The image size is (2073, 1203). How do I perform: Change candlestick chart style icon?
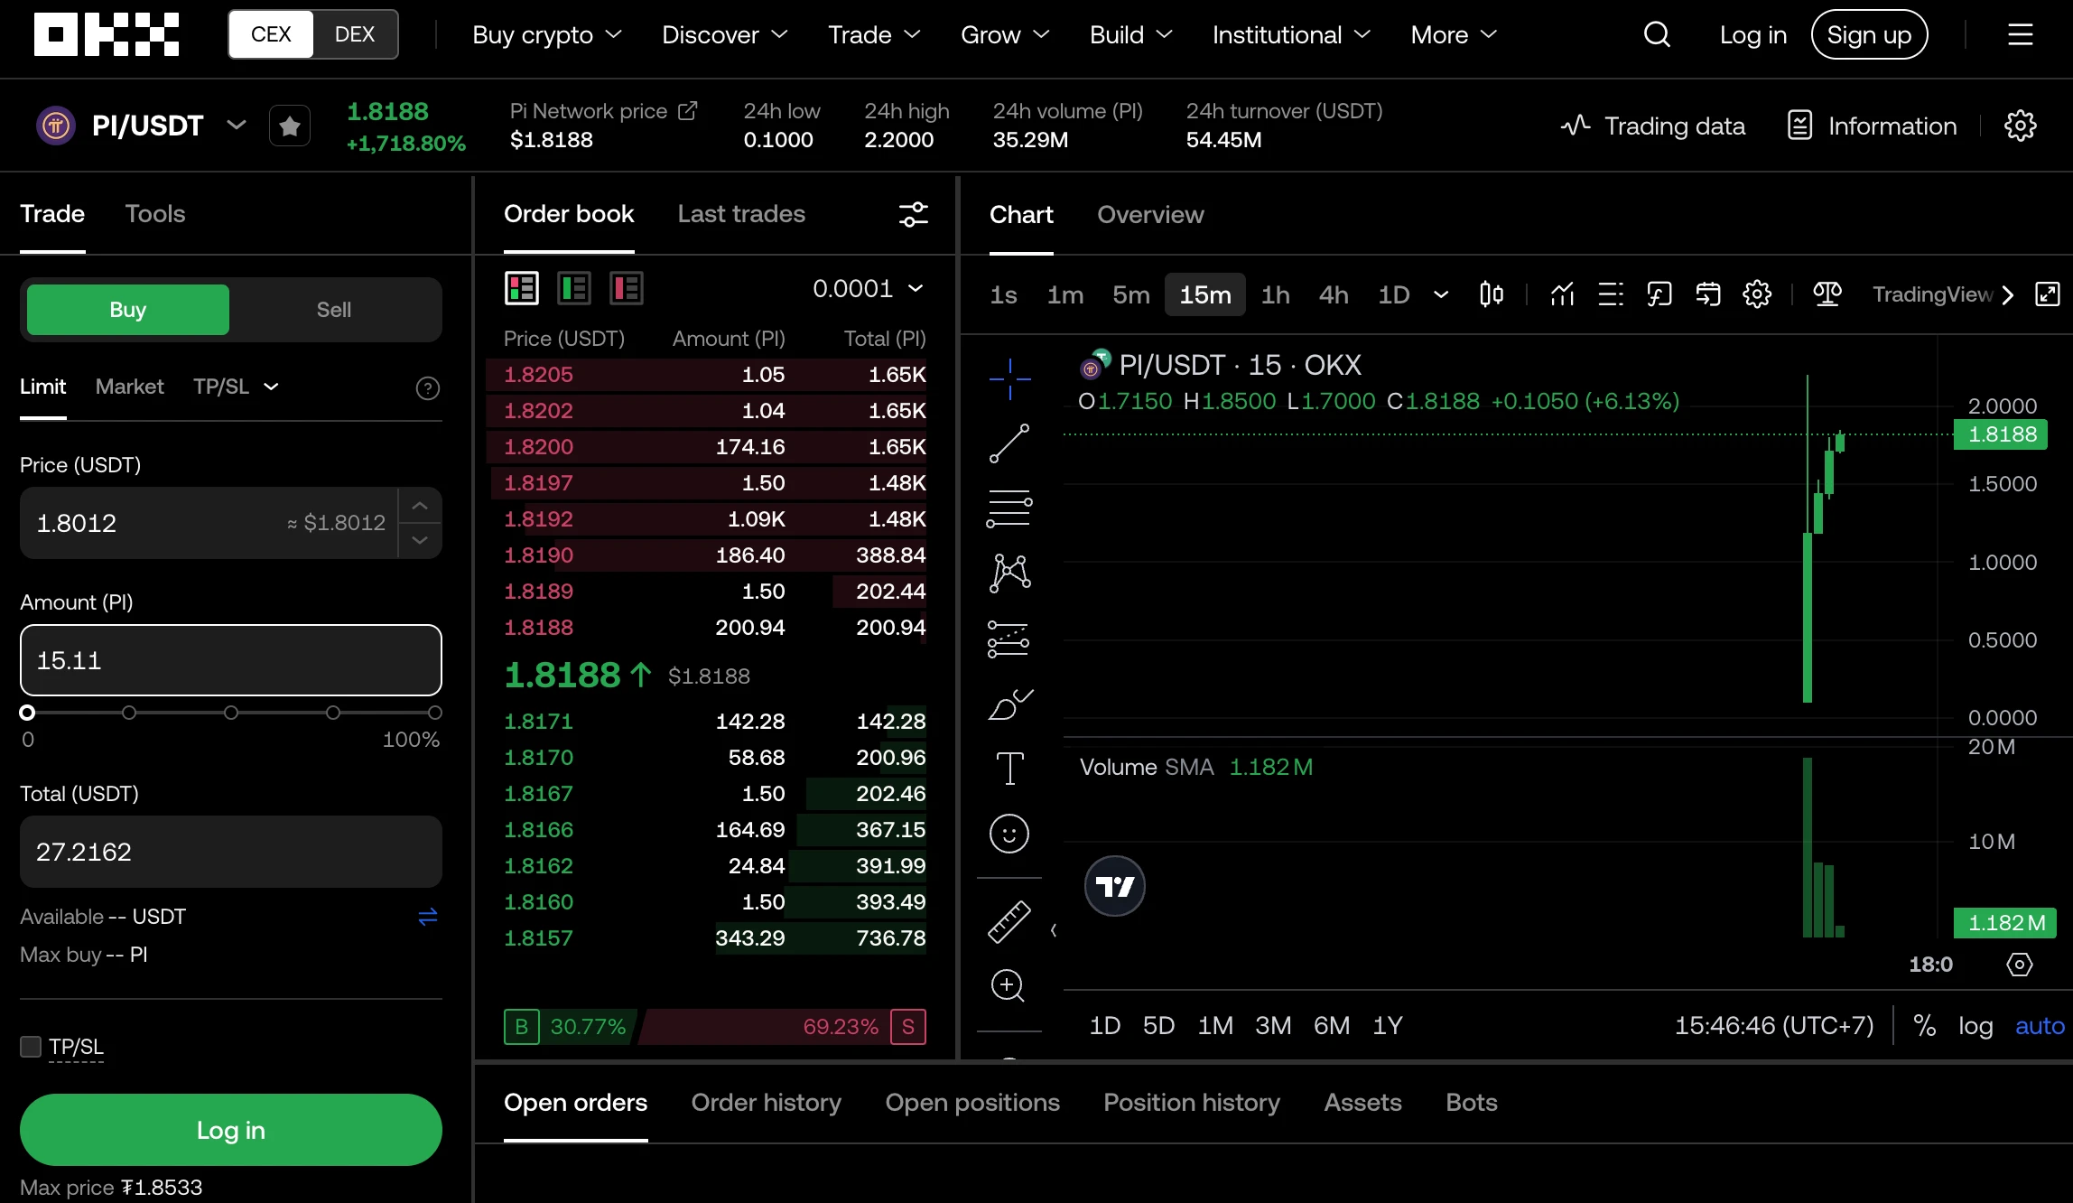(x=1492, y=294)
